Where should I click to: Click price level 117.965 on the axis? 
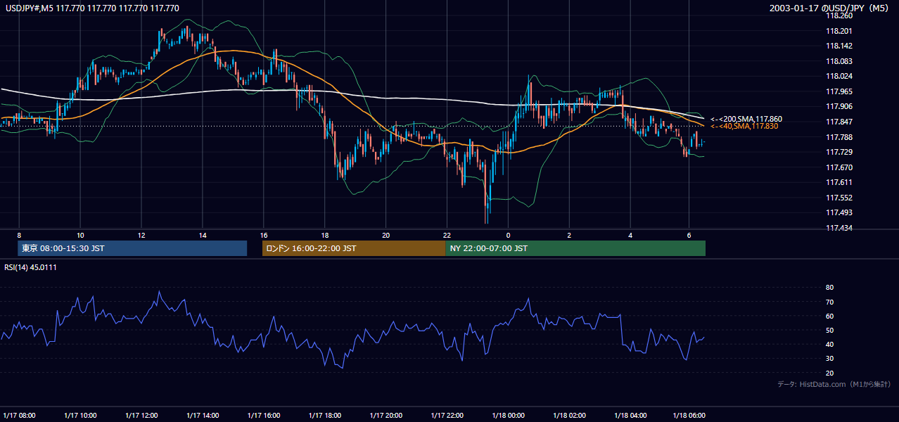pyautogui.click(x=839, y=91)
